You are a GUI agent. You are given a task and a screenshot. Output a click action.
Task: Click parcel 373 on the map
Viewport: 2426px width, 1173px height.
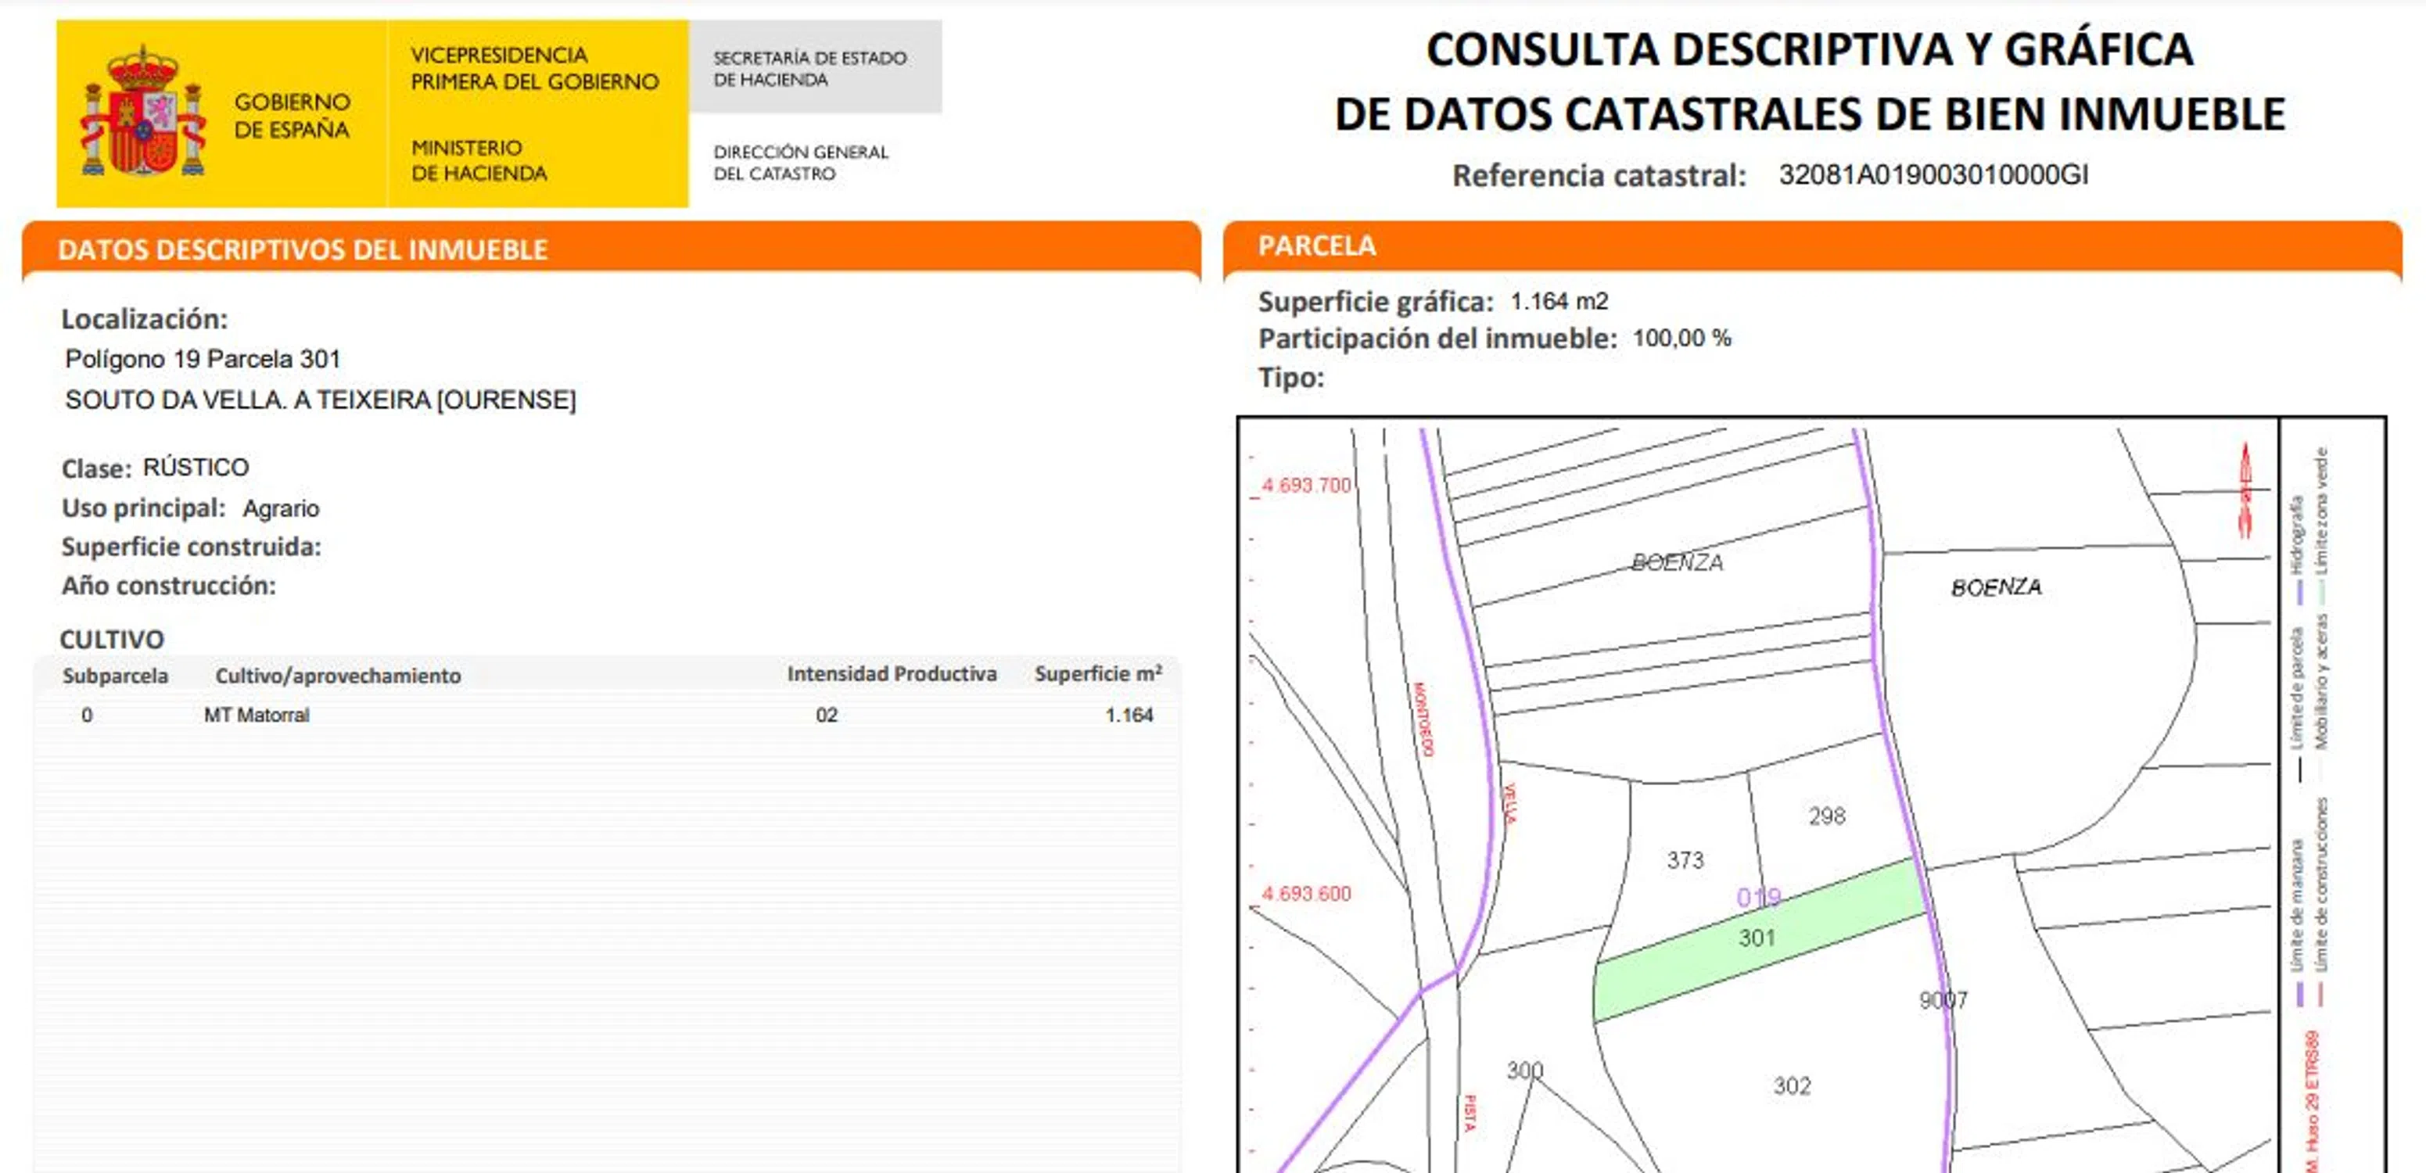tap(1685, 860)
